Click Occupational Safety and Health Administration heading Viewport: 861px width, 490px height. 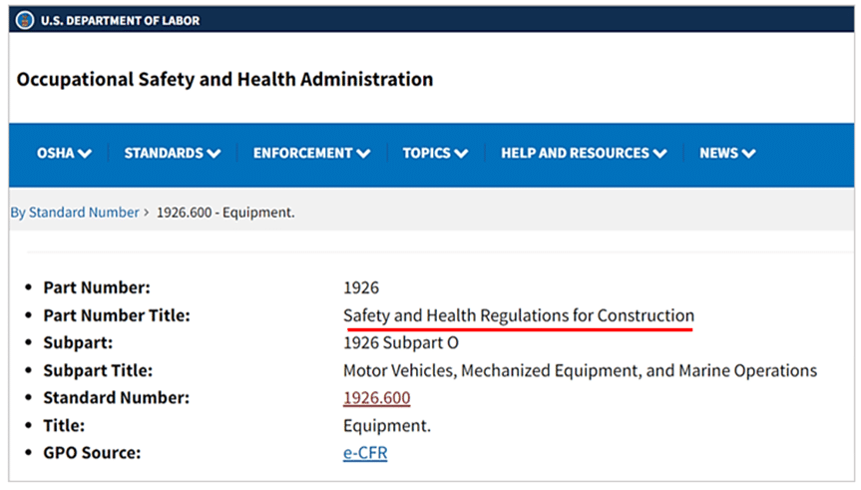pyautogui.click(x=224, y=79)
